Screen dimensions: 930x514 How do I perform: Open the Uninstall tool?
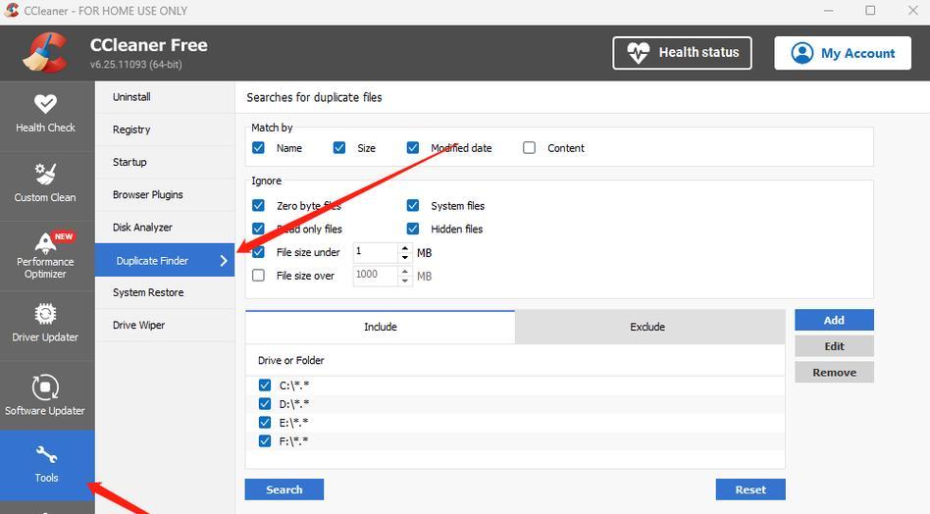164,97
